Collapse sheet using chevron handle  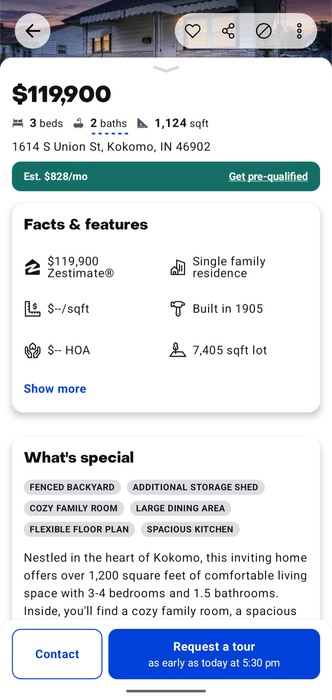point(166,69)
